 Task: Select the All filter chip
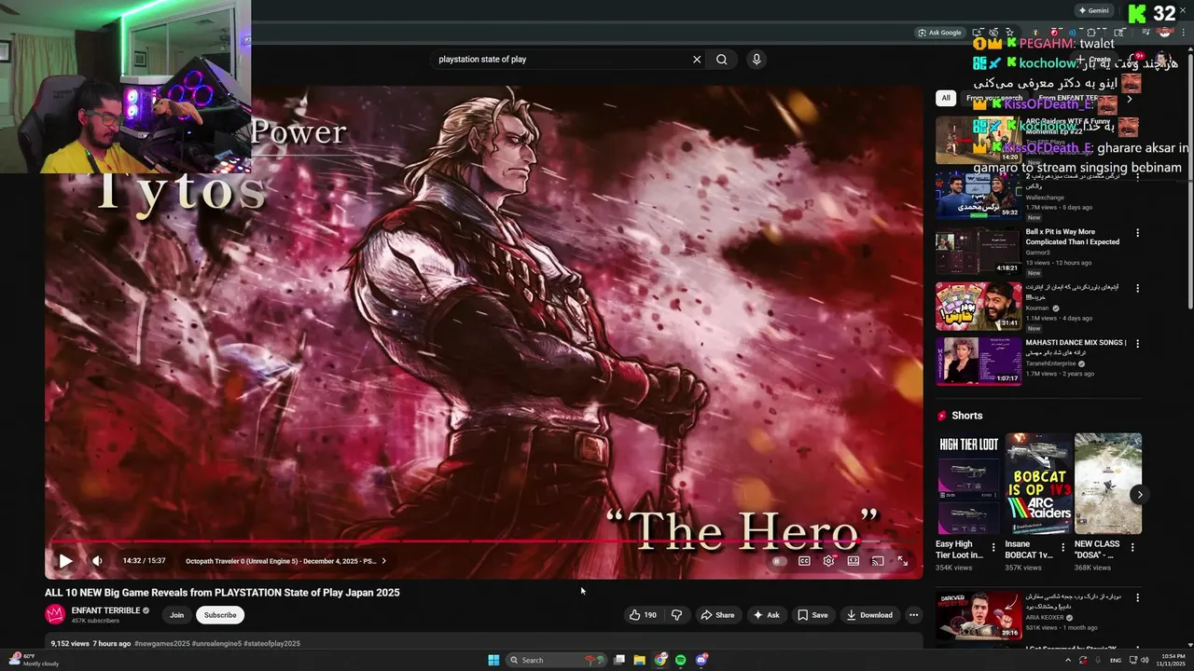946,98
